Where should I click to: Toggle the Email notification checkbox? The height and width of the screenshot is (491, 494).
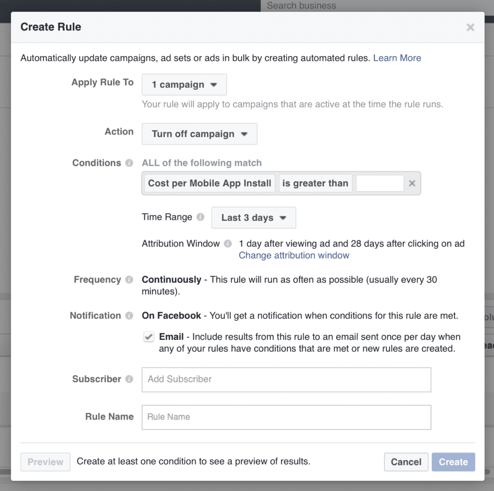click(x=149, y=337)
